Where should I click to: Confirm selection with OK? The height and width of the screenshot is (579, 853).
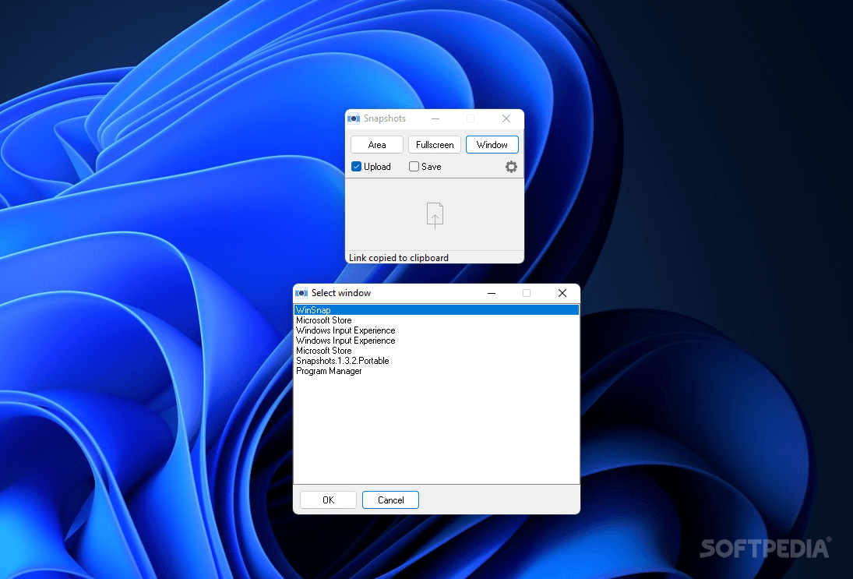(x=328, y=500)
